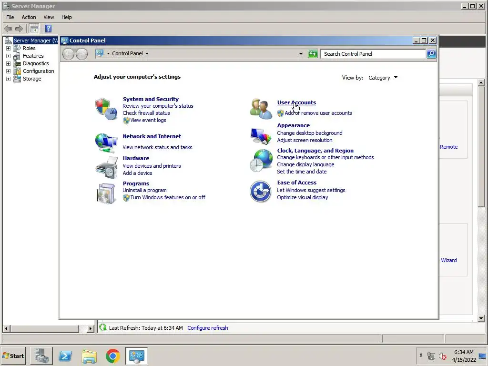Open the File menu
Image resolution: width=488 pixels, height=366 pixels.
(x=10, y=17)
